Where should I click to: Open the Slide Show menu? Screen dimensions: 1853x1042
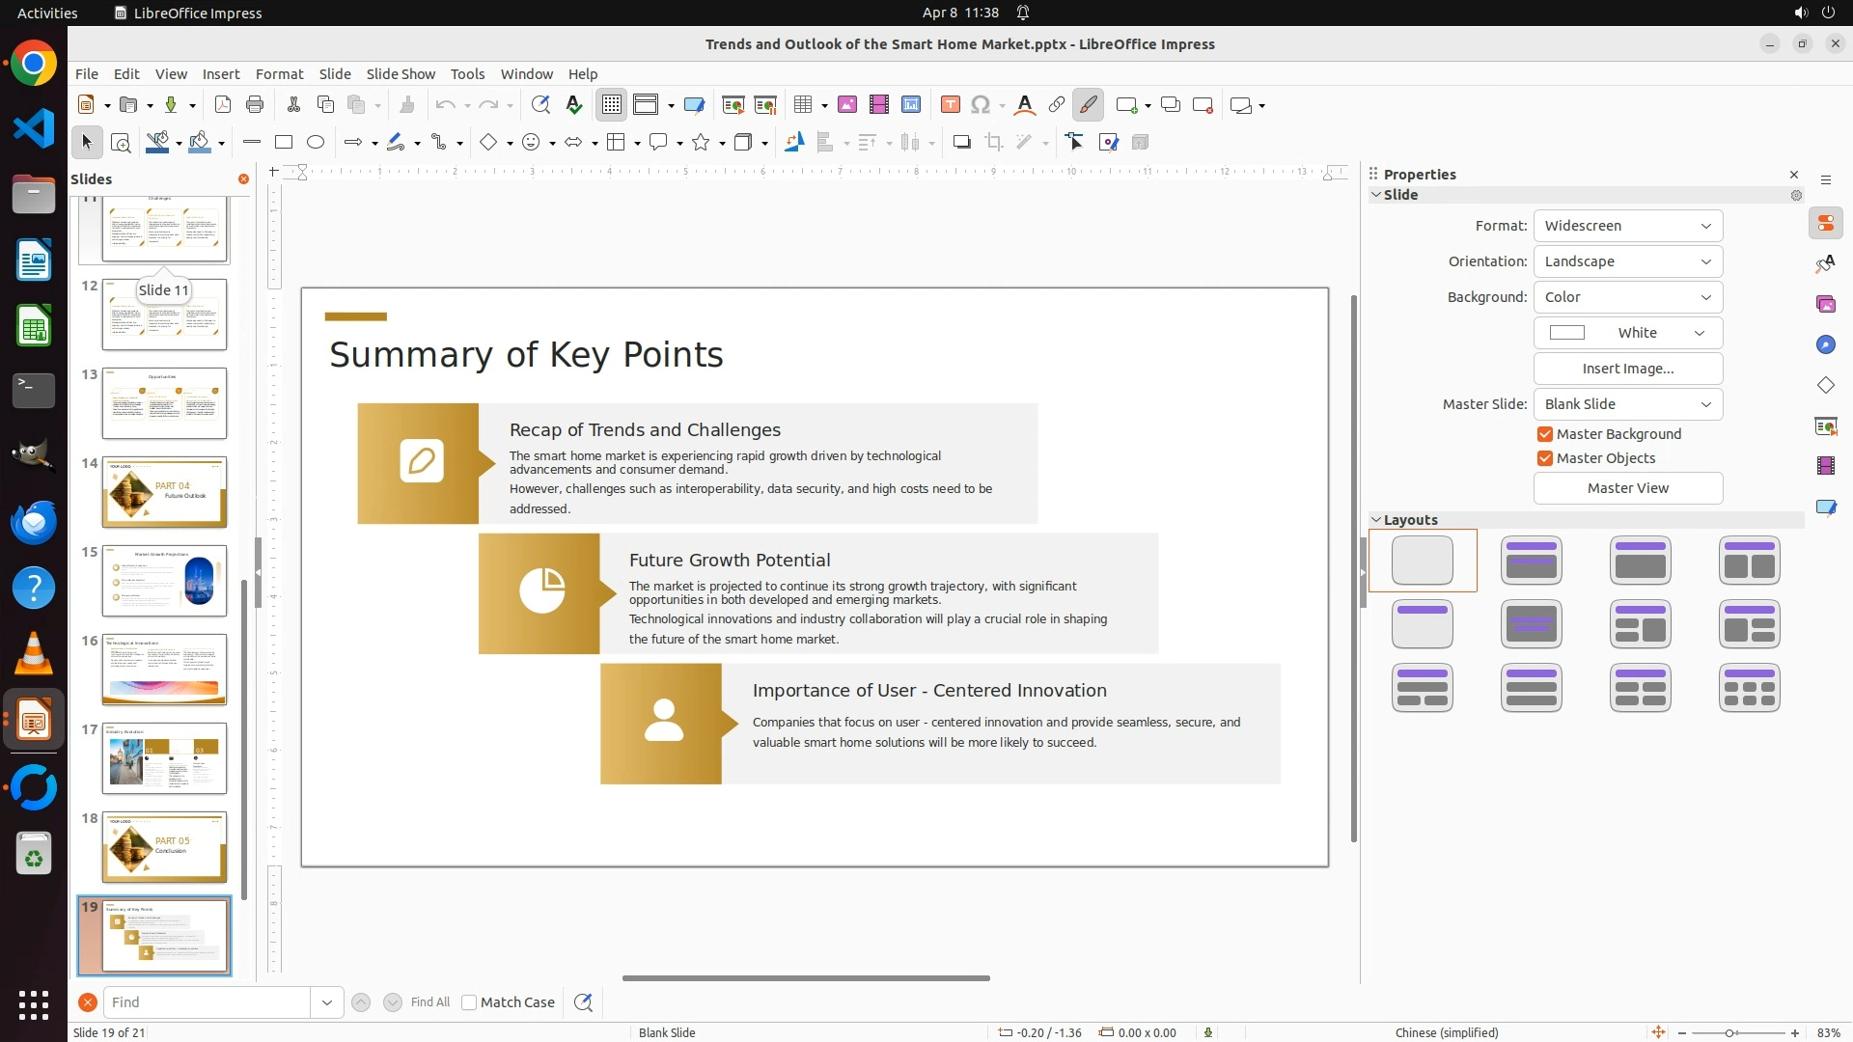point(401,74)
